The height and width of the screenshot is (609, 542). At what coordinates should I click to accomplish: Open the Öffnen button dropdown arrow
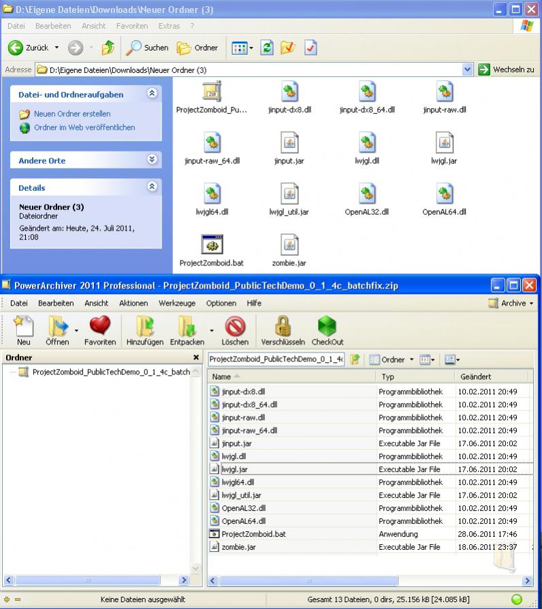point(76,331)
